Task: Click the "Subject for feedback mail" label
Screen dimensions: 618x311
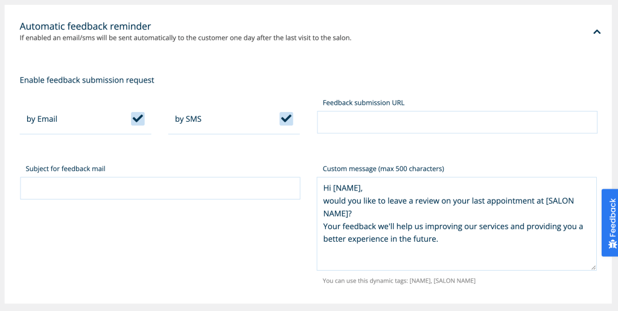Action: (x=65, y=169)
